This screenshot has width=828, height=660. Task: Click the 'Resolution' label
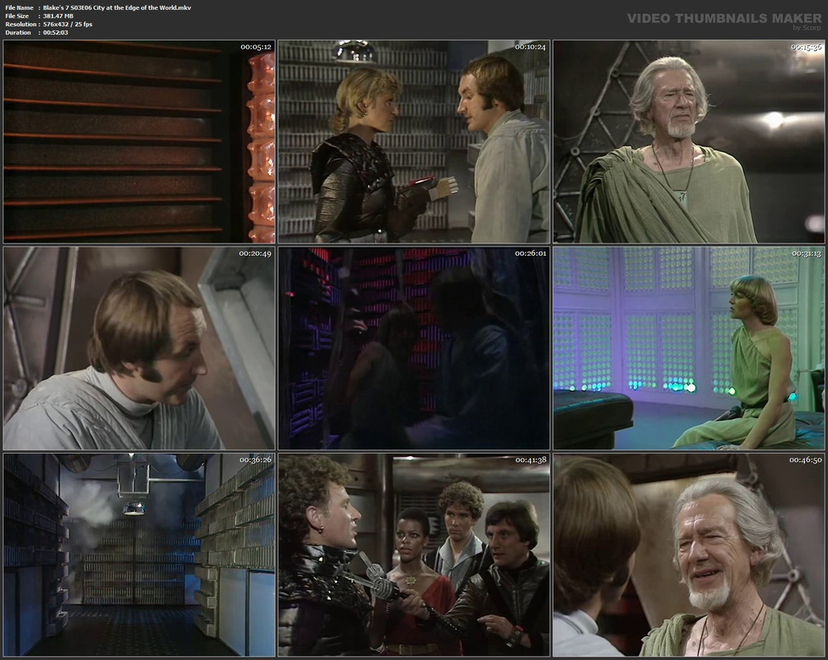[x=21, y=24]
